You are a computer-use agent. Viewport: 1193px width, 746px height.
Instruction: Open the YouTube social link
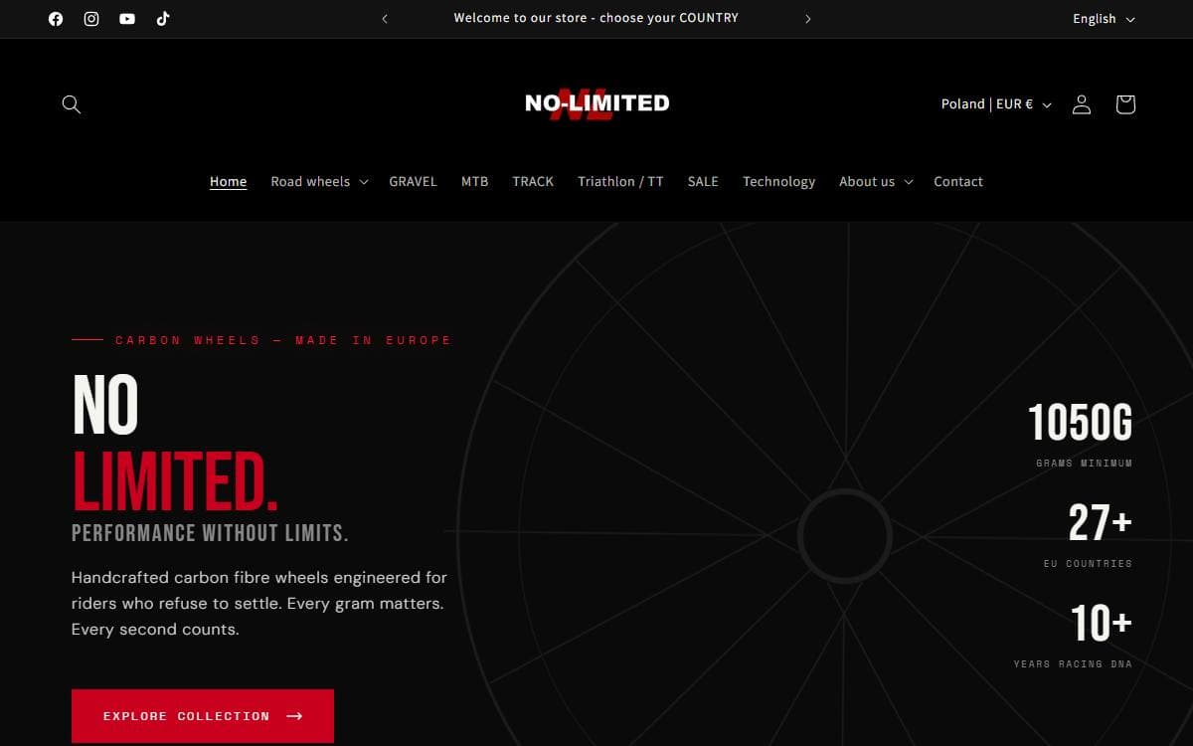click(127, 19)
